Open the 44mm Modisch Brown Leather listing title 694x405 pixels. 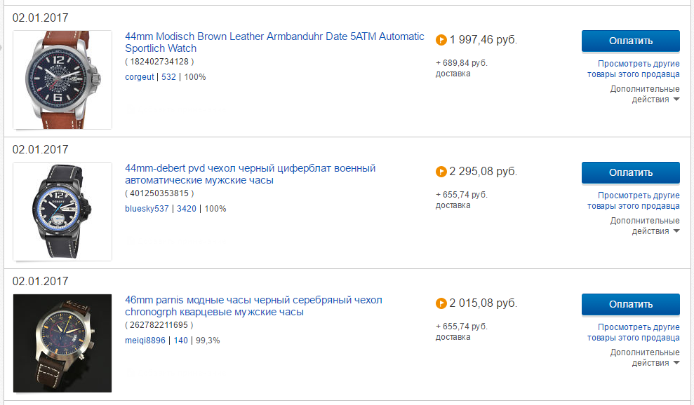click(x=274, y=42)
